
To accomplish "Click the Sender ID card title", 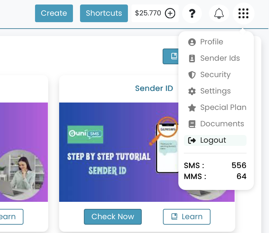I will coord(154,88).
